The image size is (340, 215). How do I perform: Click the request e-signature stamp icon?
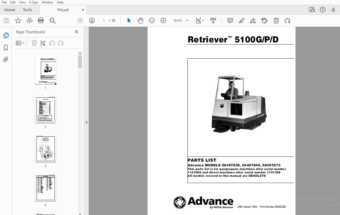[x=265, y=21]
